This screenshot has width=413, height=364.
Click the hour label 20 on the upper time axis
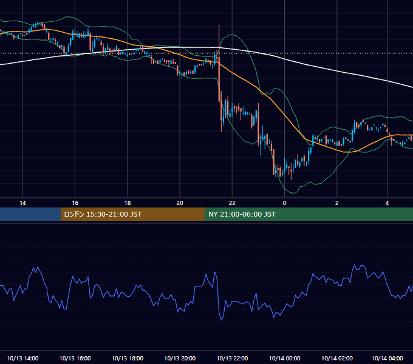tap(180, 203)
